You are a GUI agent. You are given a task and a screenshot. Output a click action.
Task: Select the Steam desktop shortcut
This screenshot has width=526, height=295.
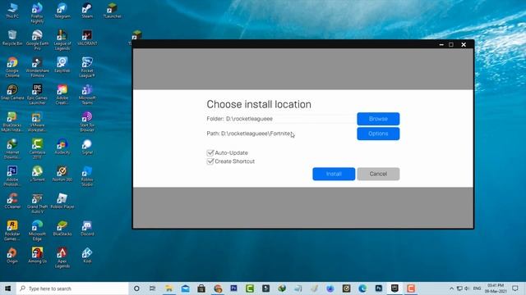[87, 10]
